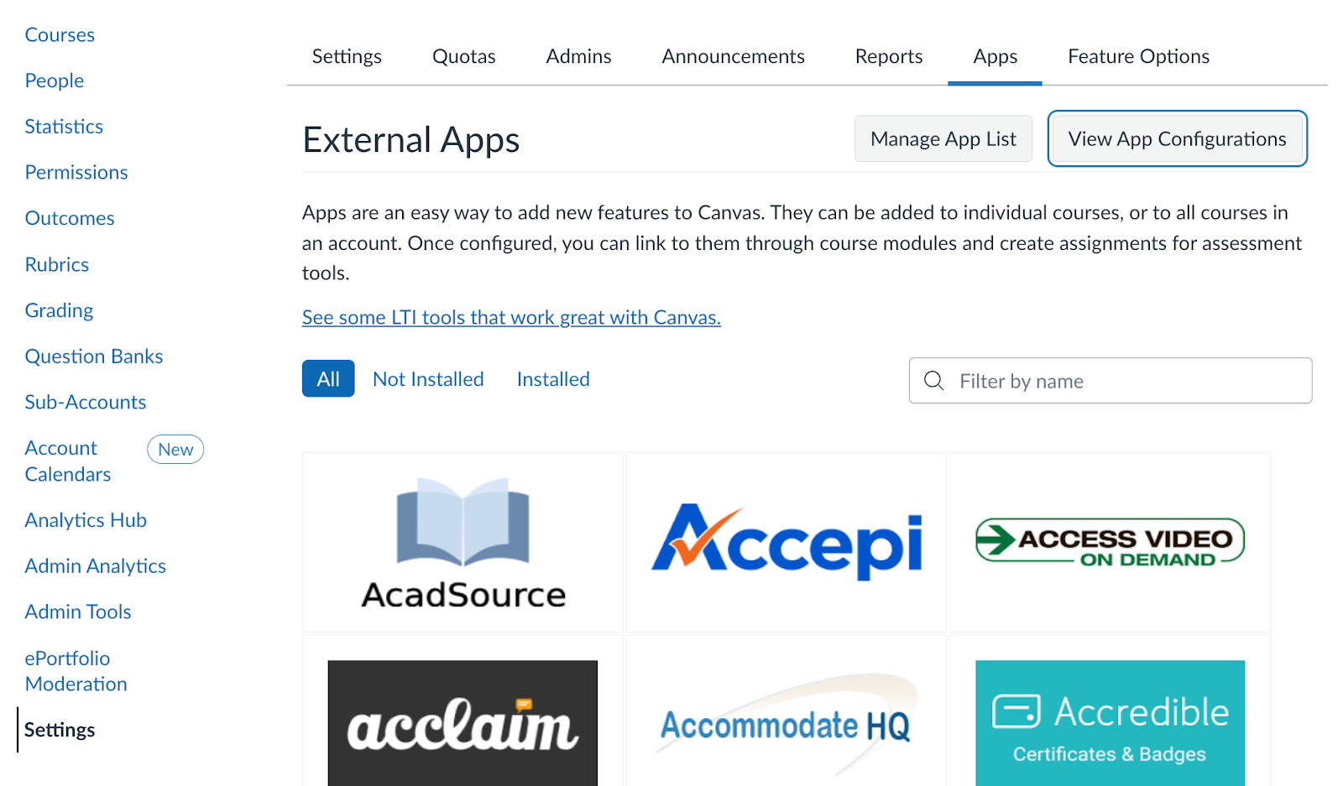The image size is (1343, 786).
Task: Filter apps by Not Installed
Action: (x=428, y=379)
